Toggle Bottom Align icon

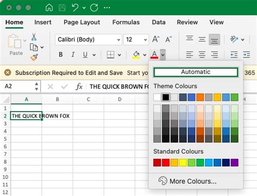(214, 40)
